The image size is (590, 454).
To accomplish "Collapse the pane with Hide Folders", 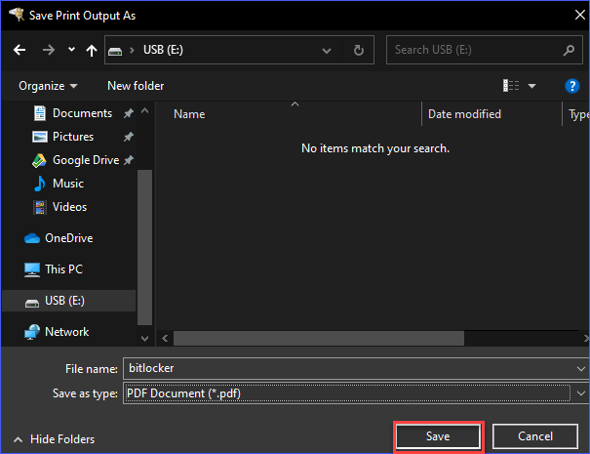I will click(x=54, y=439).
